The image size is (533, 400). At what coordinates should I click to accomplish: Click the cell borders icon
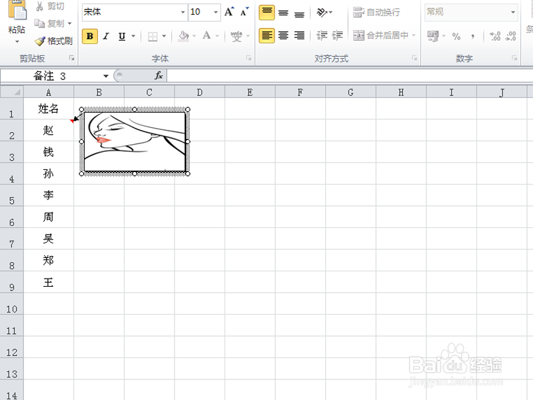pos(153,36)
